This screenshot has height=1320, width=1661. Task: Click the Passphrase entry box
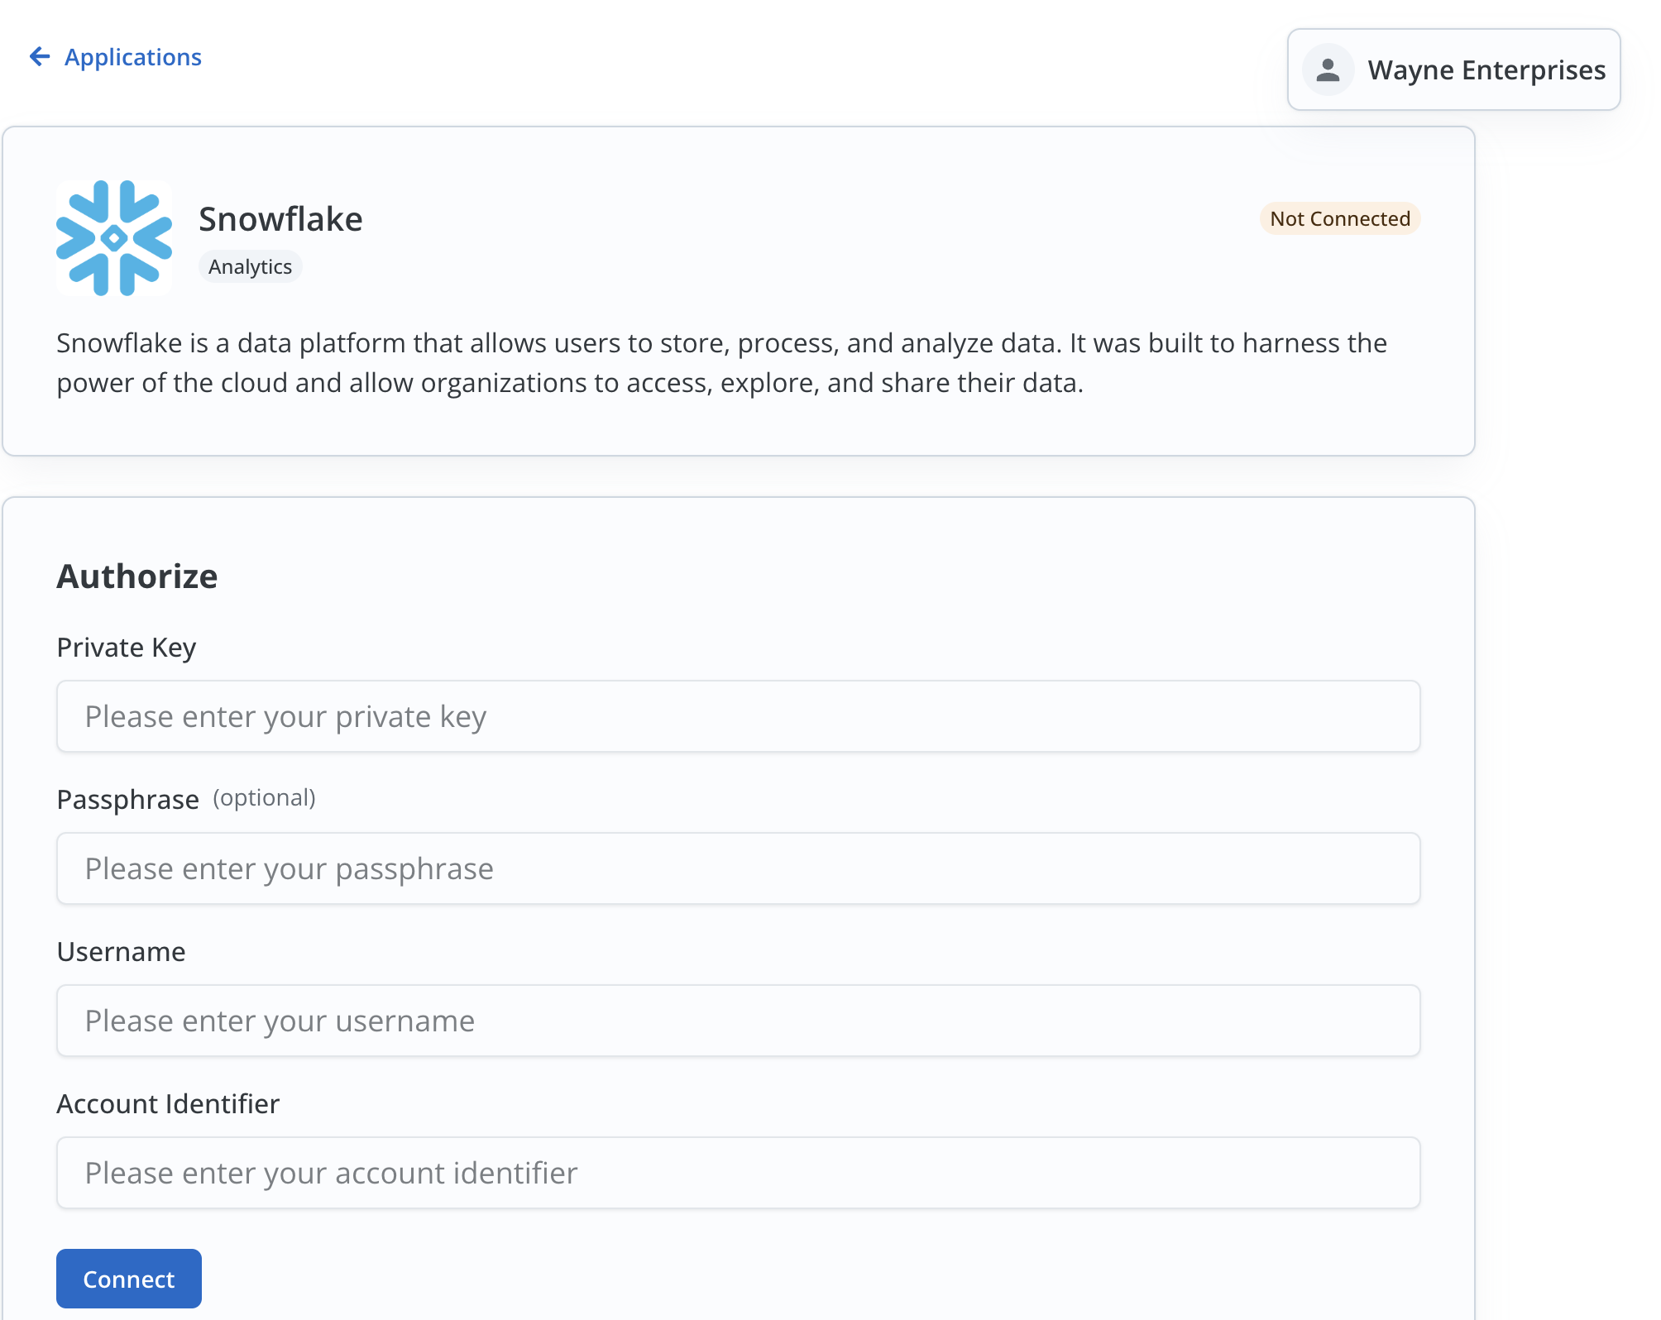[x=738, y=868]
